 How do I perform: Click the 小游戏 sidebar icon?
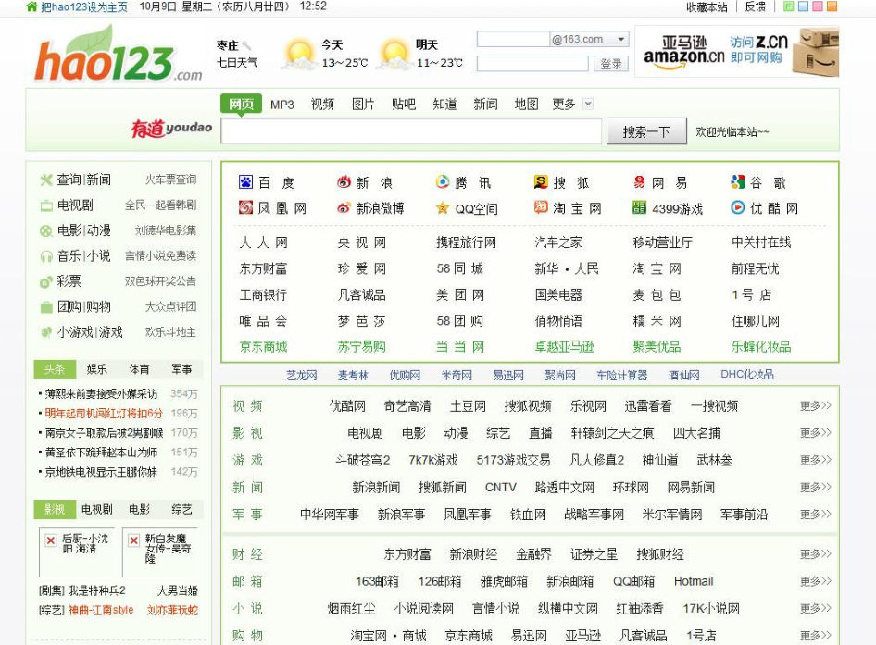(x=45, y=332)
